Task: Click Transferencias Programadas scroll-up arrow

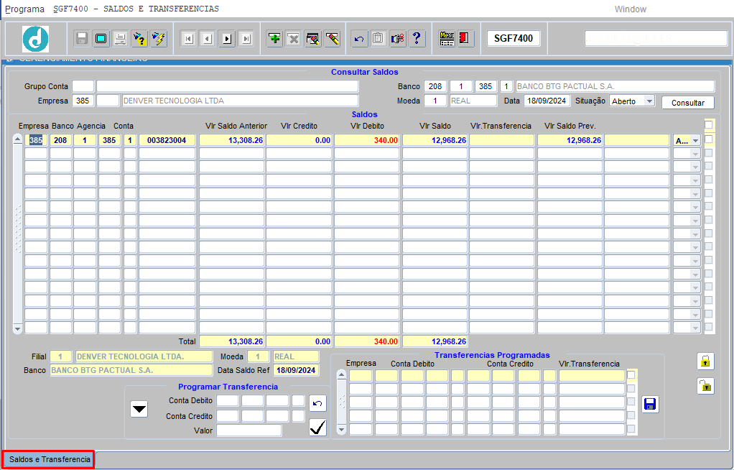Action: (341, 374)
